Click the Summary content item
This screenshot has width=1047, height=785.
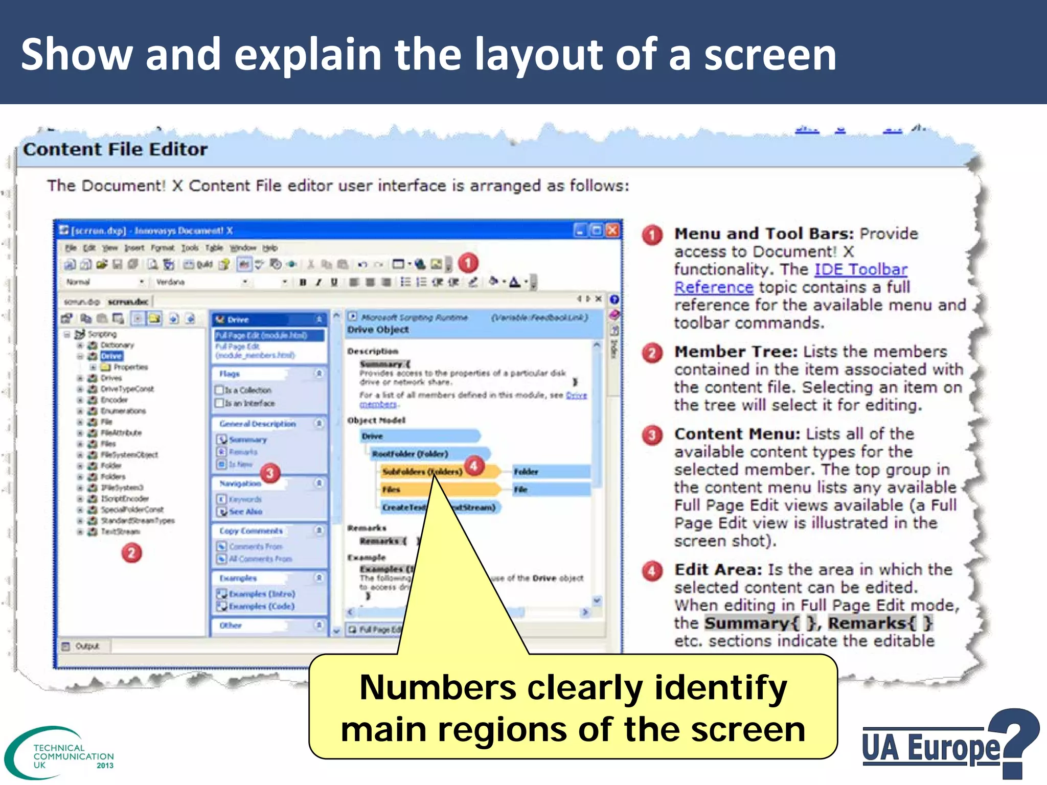(x=242, y=439)
